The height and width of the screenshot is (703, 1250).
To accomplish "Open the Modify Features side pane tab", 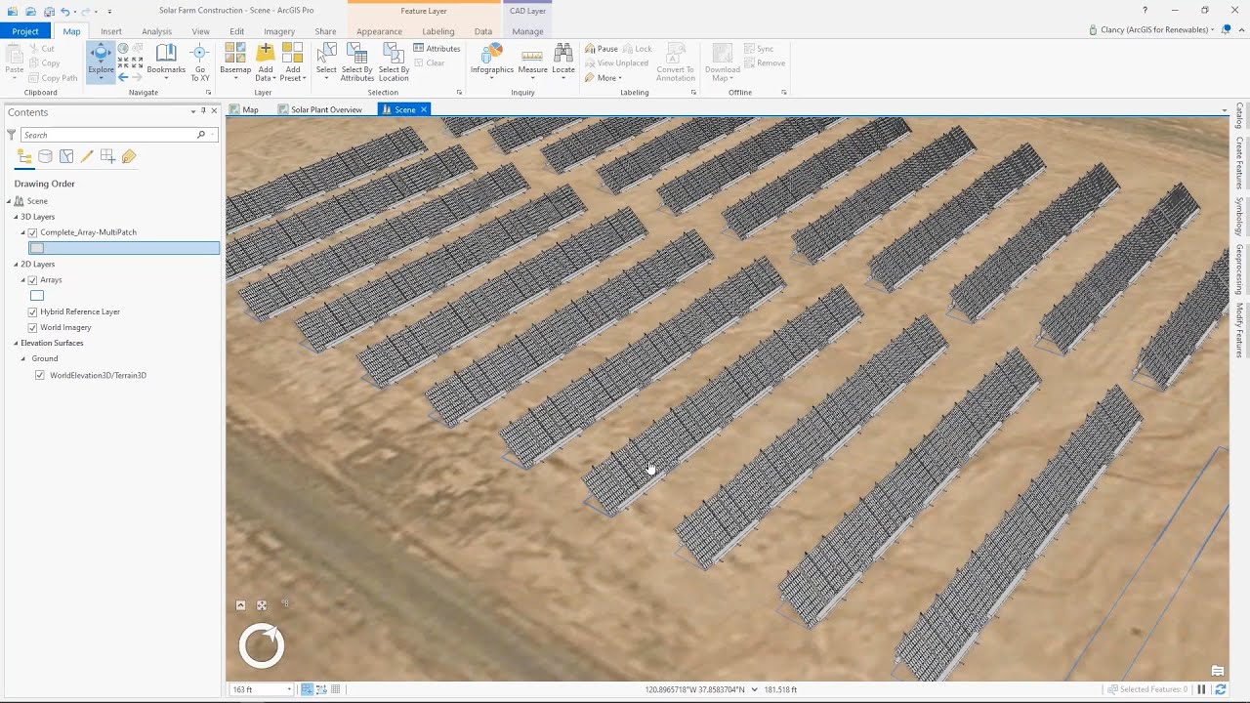I will click(1239, 330).
